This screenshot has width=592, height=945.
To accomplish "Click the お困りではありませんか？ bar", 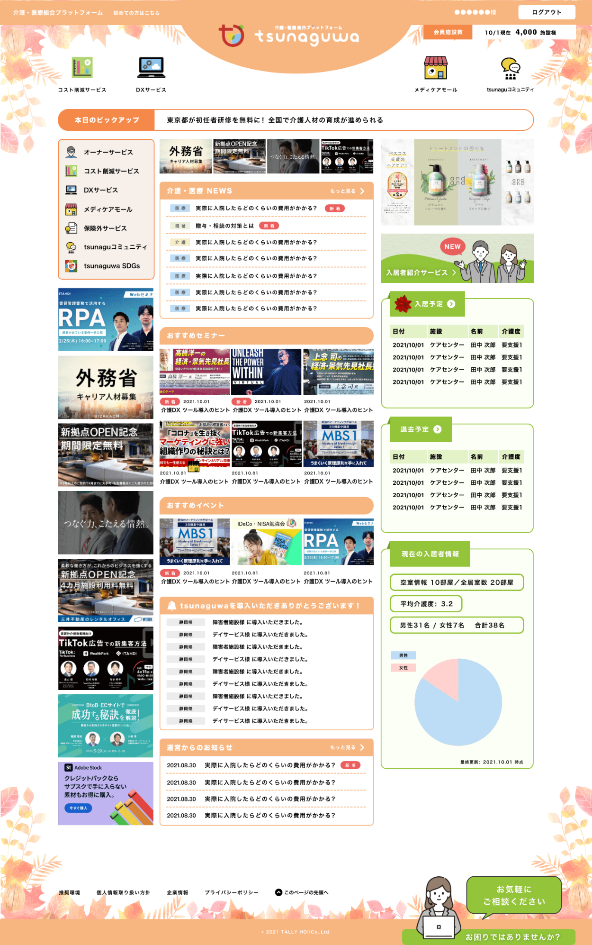I will (x=512, y=937).
